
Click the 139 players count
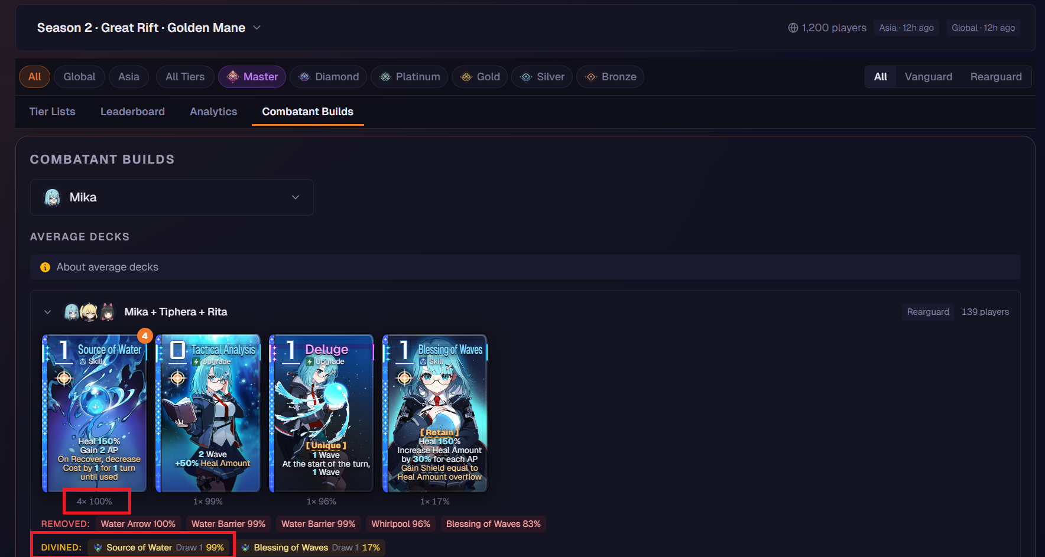pos(985,312)
